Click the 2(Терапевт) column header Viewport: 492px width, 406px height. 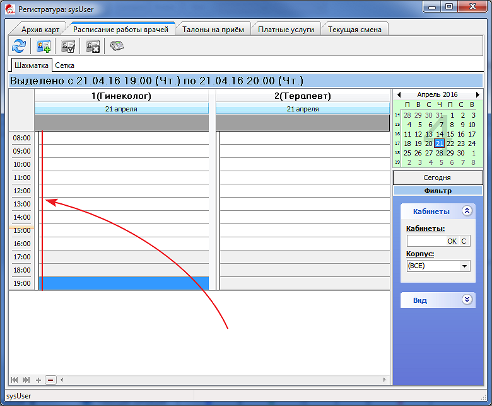click(303, 96)
